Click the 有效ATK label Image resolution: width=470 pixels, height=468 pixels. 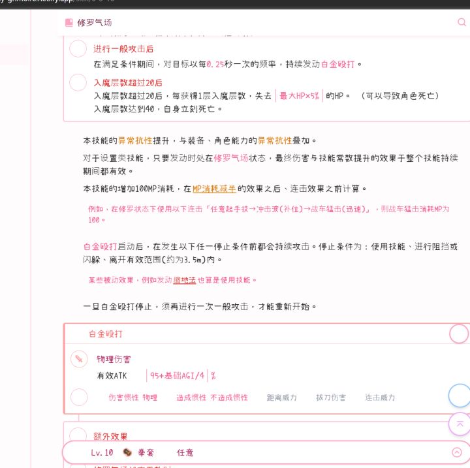tap(112, 376)
